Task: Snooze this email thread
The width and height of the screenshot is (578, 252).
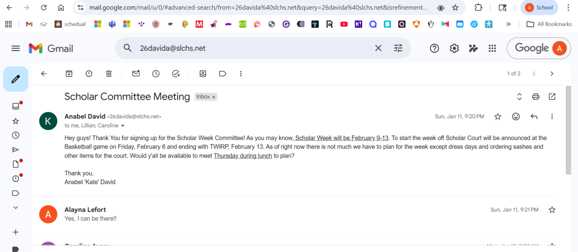Action: [156, 74]
